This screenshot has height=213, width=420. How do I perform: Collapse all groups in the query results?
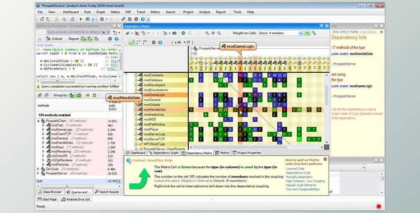pyautogui.click(x=46, y=95)
